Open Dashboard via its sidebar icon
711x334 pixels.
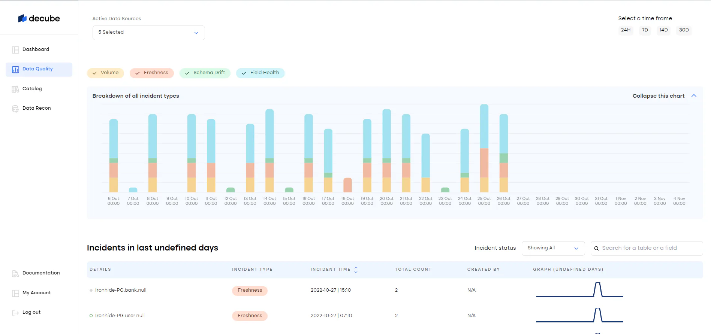[x=15, y=50]
